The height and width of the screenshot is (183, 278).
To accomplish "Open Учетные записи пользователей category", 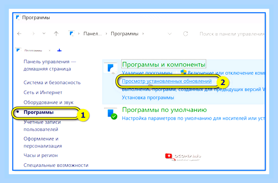I will pyautogui.click(x=42, y=126).
